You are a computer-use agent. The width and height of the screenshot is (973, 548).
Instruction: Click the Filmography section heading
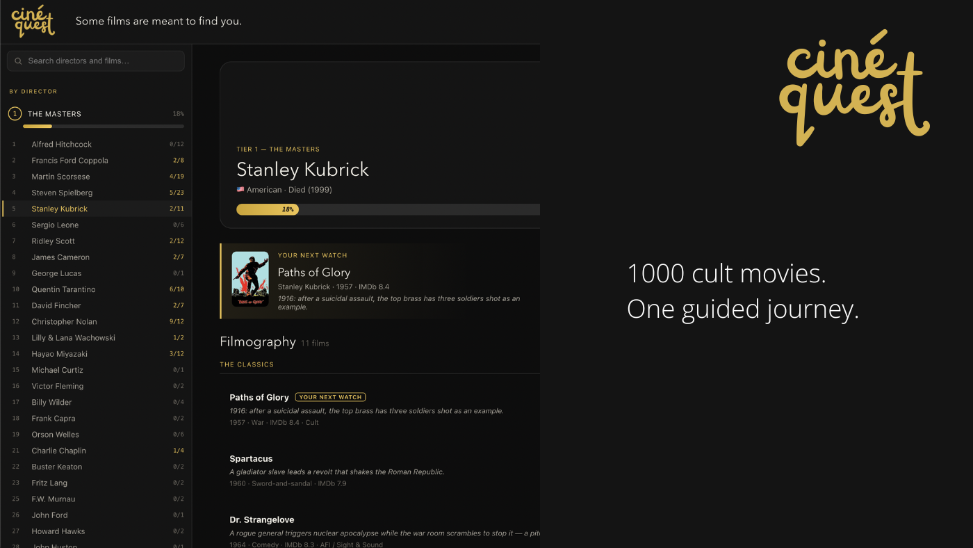click(258, 342)
